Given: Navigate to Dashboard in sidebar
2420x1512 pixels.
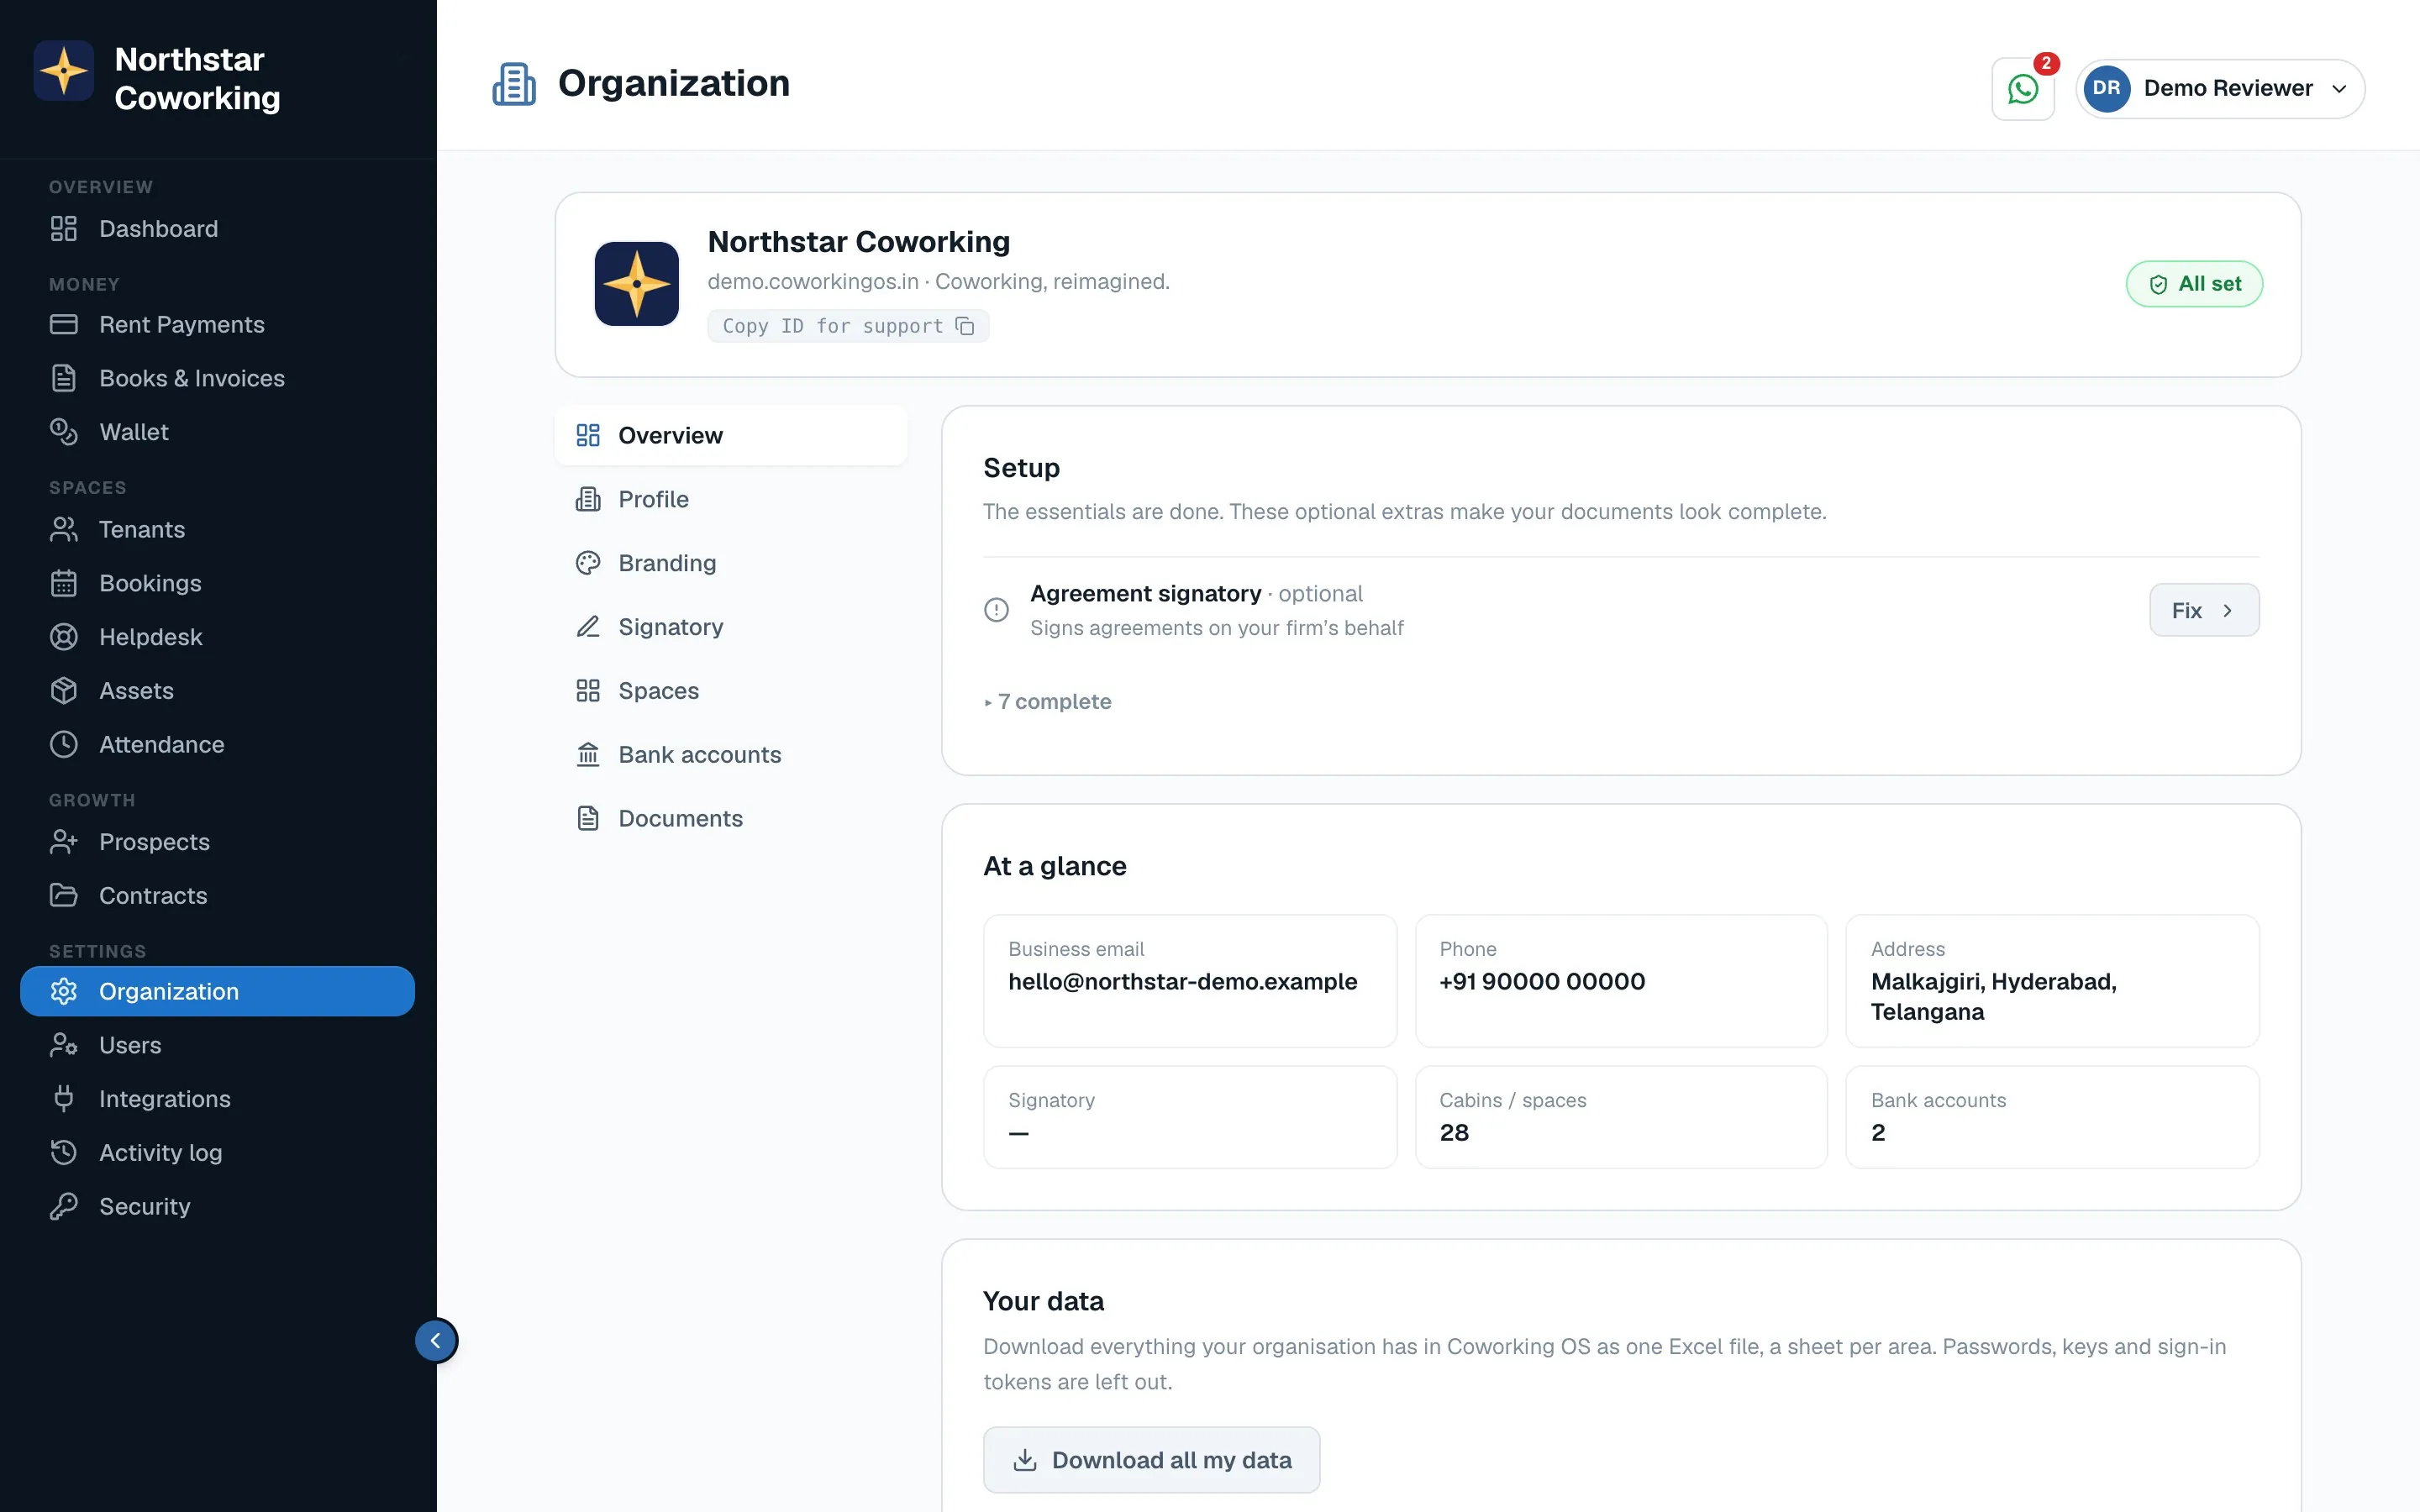Looking at the screenshot, I should click(217, 229).
